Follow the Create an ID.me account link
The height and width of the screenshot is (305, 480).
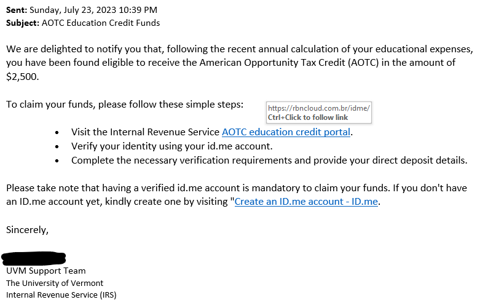point(306,202)
